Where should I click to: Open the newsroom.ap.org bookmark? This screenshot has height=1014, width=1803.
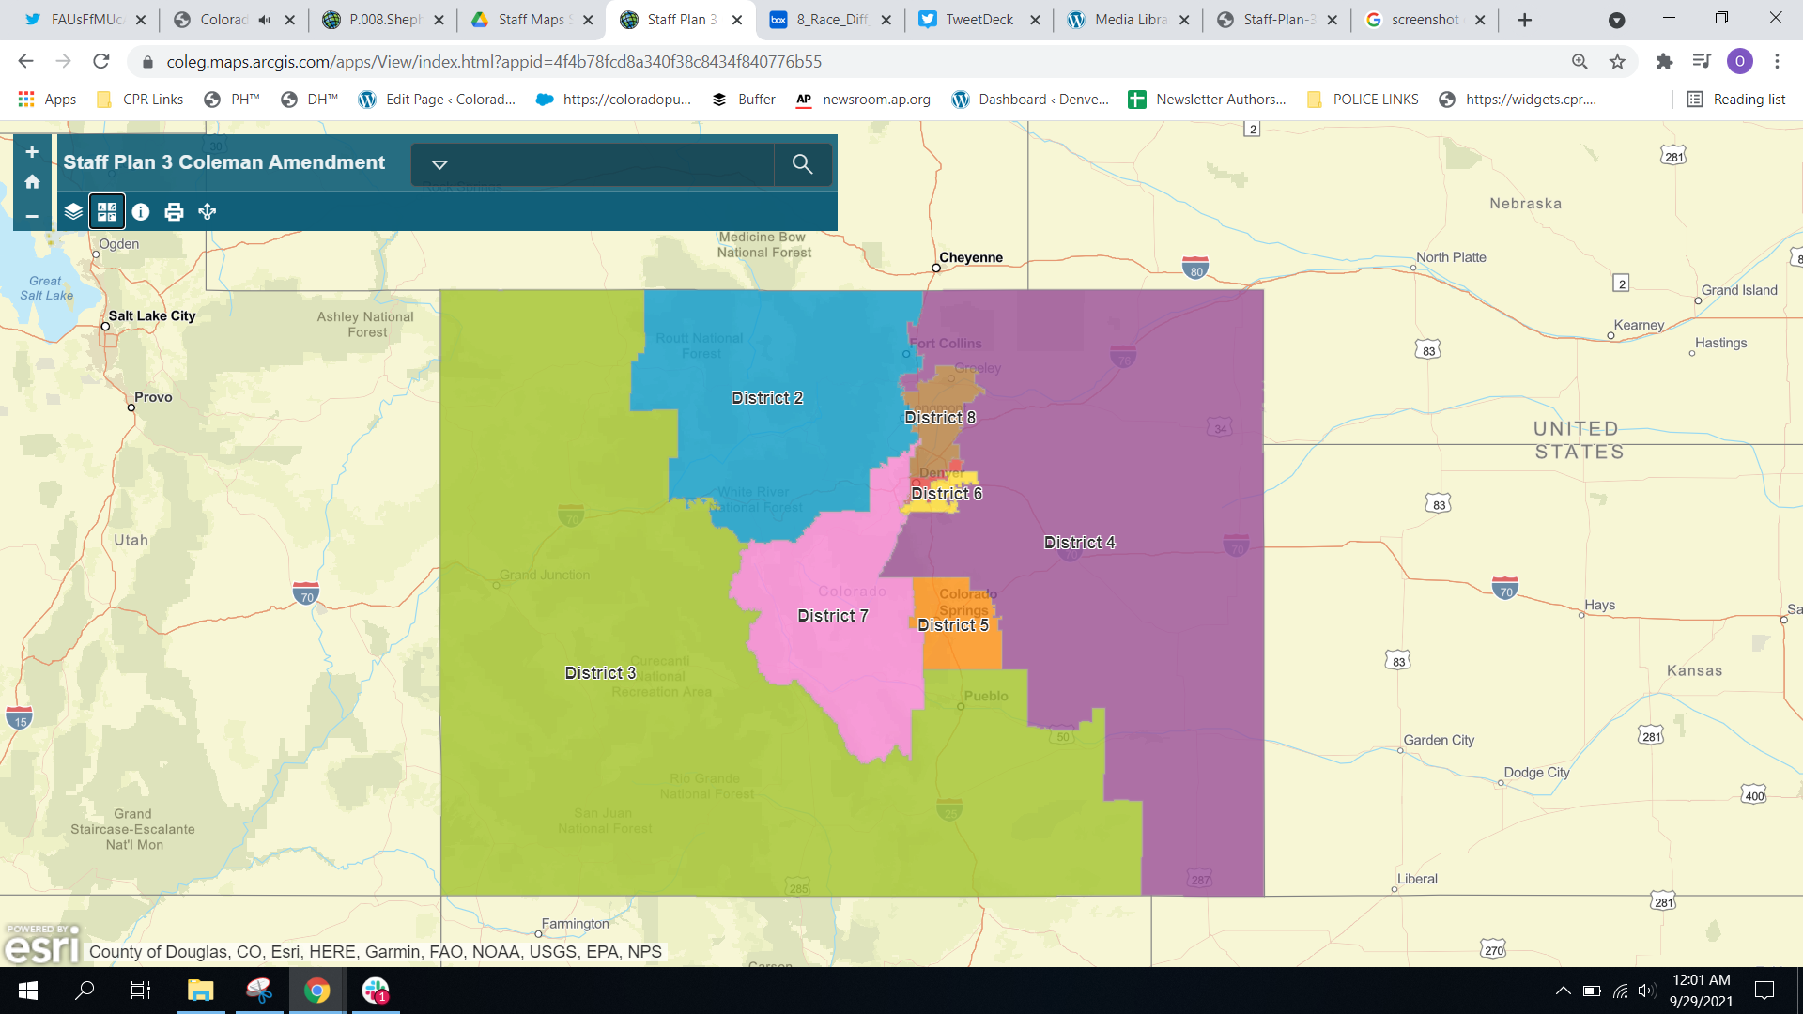(x=862, y=99)
